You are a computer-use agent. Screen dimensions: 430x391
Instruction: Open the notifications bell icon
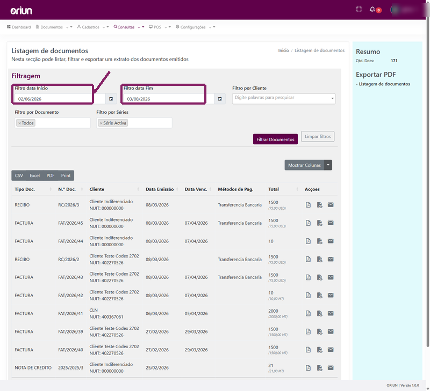click(372, 10)
